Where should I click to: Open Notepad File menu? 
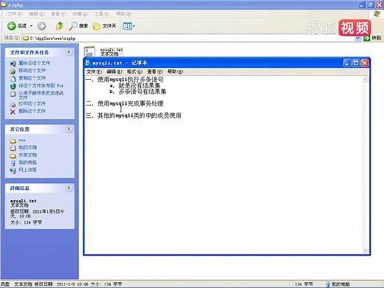coord(94,72)
